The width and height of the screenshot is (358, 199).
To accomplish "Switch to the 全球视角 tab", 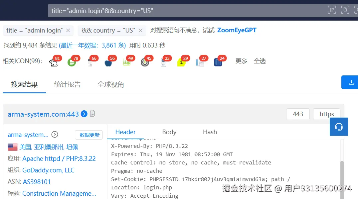I will tap(110, 84).
